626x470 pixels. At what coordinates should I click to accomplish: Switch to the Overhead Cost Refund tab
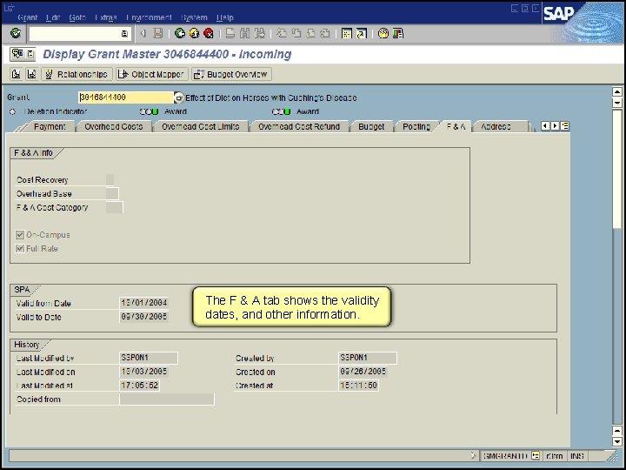tap(298, 127)
